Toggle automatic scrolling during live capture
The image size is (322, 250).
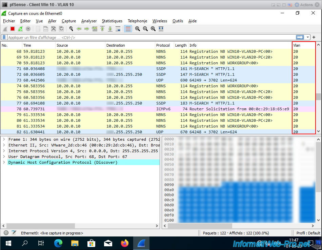(118, 29)
